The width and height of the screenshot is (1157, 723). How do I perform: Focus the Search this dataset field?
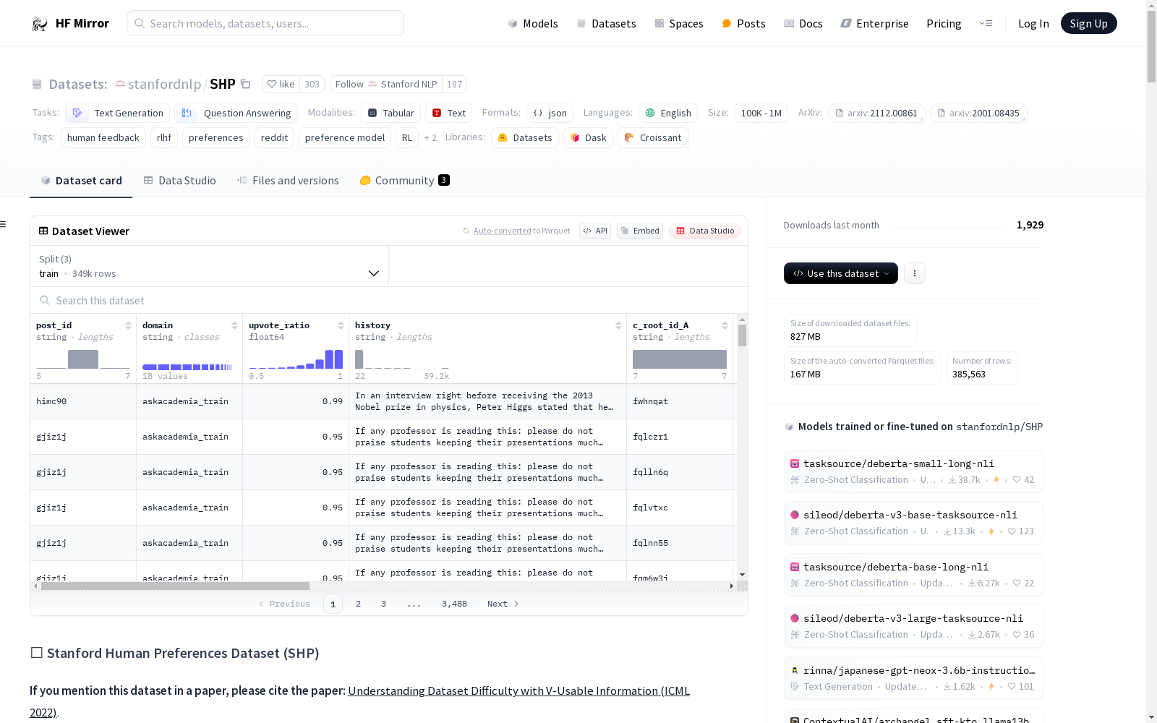[x=389, y=300]
